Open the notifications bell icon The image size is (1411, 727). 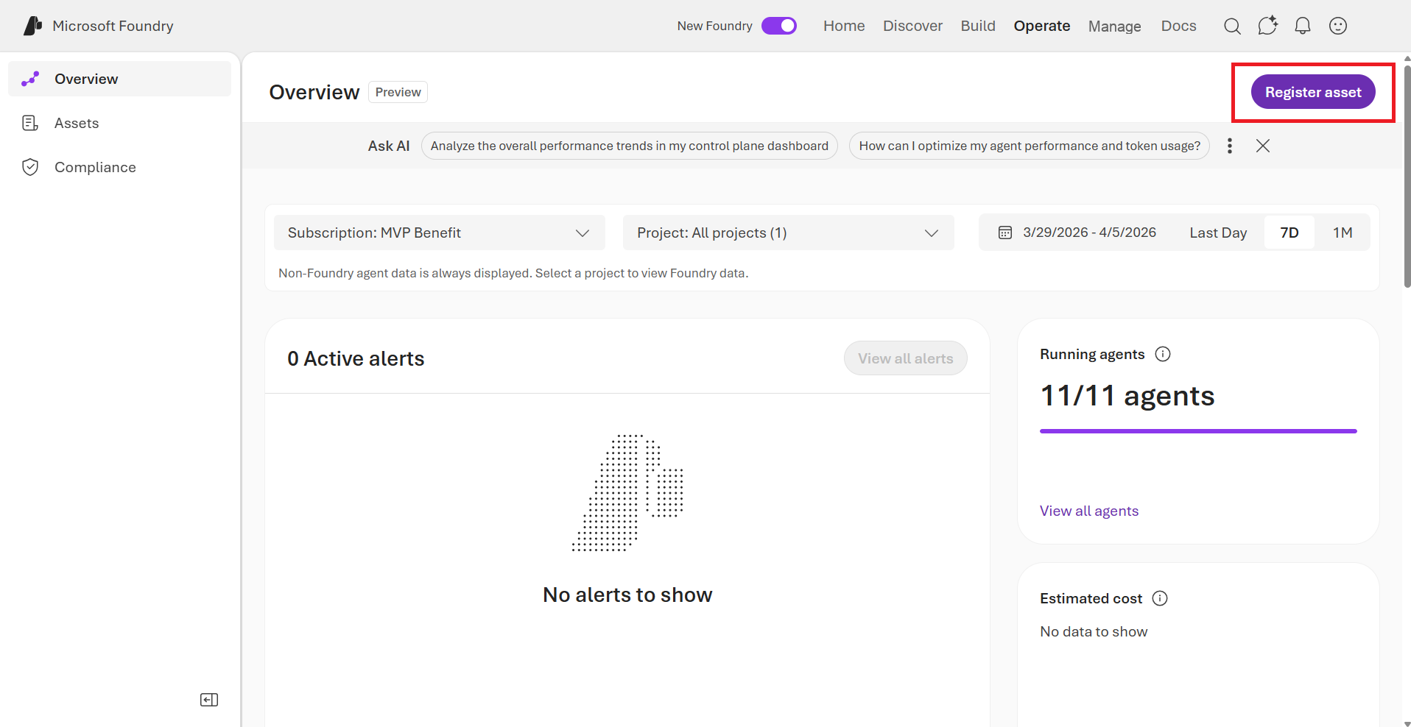click(x=1303, y=26)
